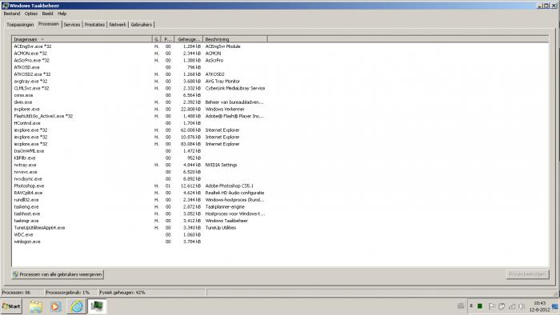Click the CyberLink MediaLibray Service description
Image resolution: width=560 pixels, height=315 pixels.
(x=235, y=88)
